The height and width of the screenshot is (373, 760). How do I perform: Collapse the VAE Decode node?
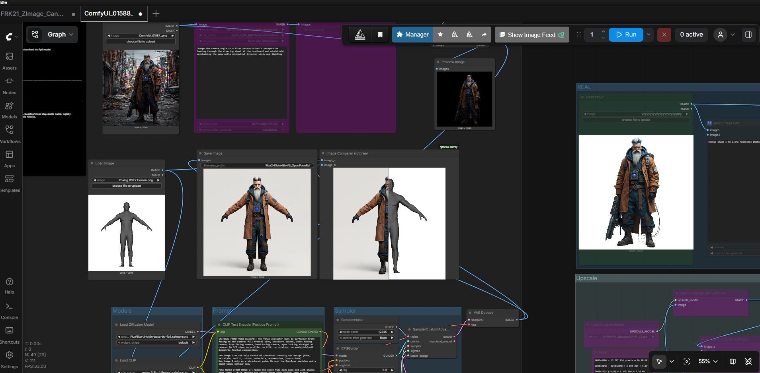[470, 313]
